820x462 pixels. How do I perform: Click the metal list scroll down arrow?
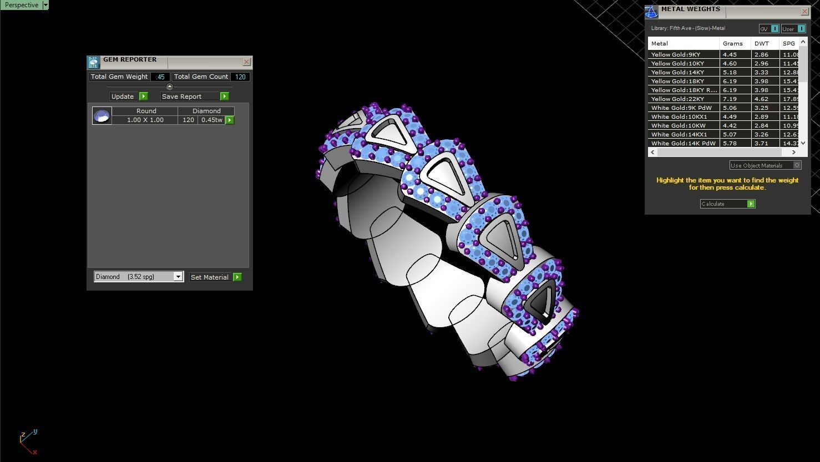[x=803, y=143]
